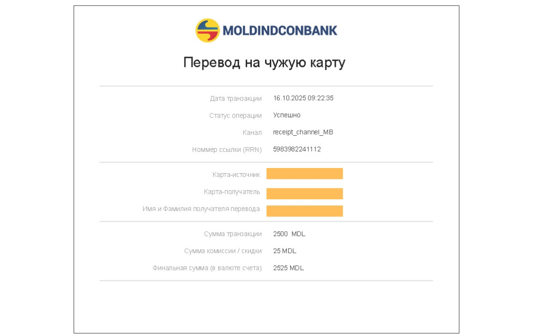533x336 pixels.
Task: Click the 'Перевод на чужую карту' heading
Action: pos(264,63)
